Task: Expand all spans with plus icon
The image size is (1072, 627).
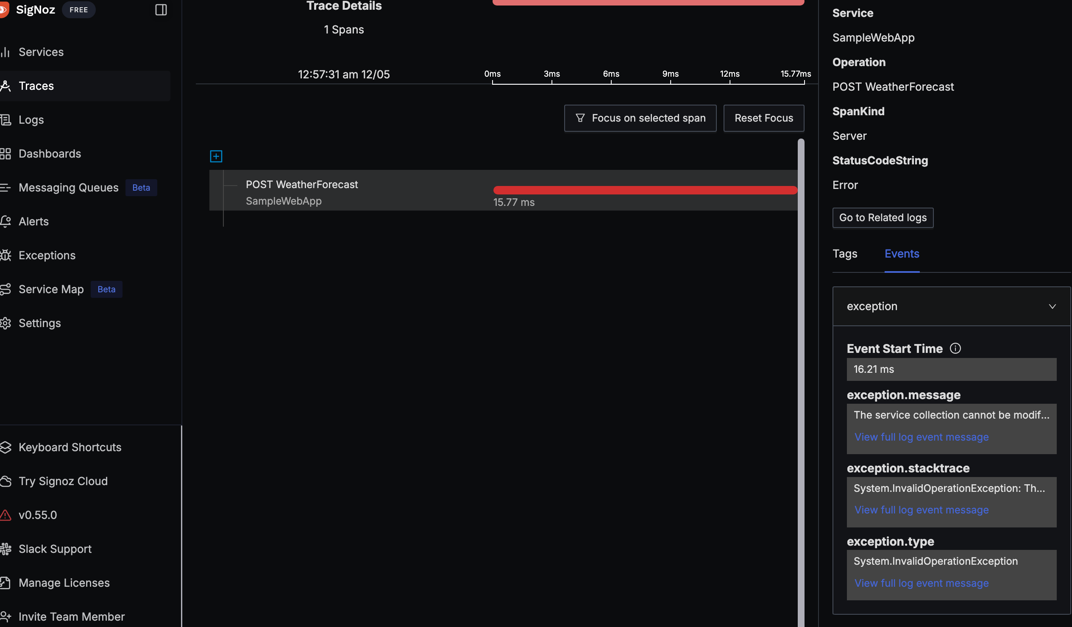Action: coord(216,156)
